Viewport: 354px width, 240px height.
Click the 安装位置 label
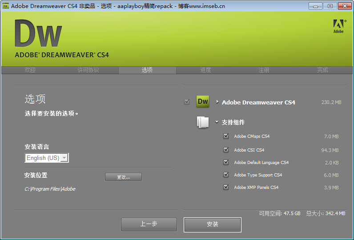tap(36, 175)
